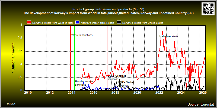Click the x-axis label 2024
The image size is (217, 108).
181,92
